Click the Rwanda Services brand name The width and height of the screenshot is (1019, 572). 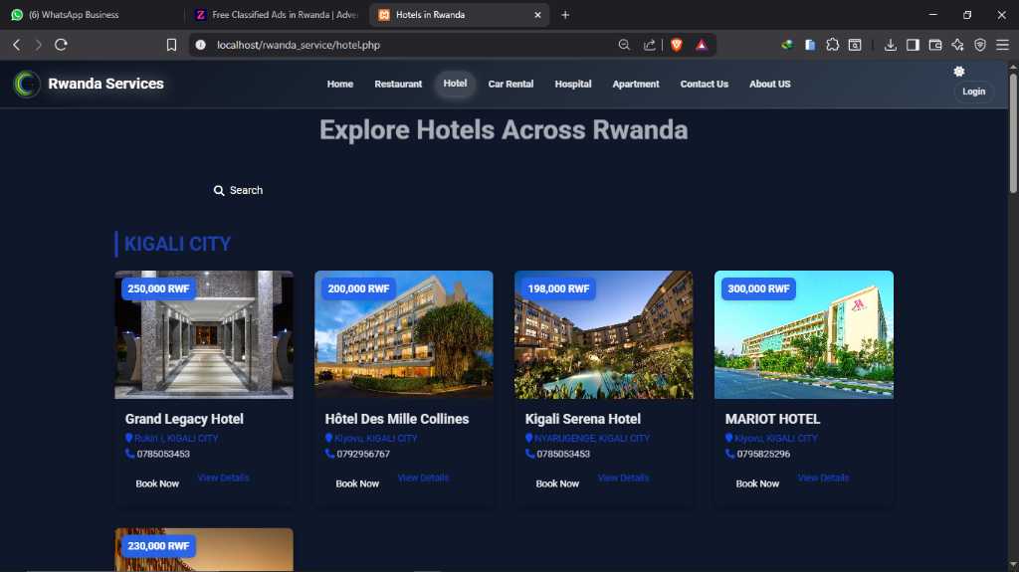click(x=105, y=84)
